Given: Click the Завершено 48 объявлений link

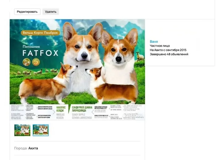Looking at the screenshot, I should click(x=169, y=54).
